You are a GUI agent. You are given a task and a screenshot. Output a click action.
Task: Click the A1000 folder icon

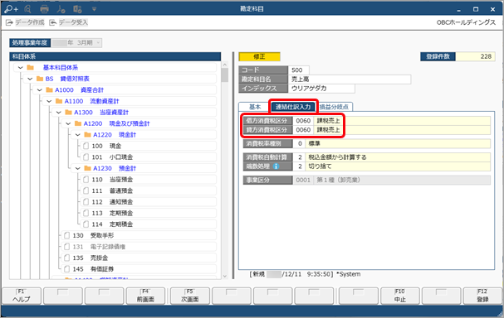click(50, 89)
